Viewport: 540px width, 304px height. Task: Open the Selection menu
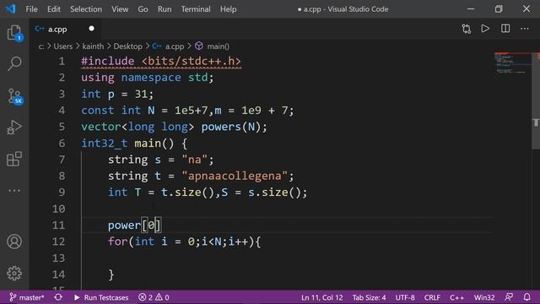86,9
